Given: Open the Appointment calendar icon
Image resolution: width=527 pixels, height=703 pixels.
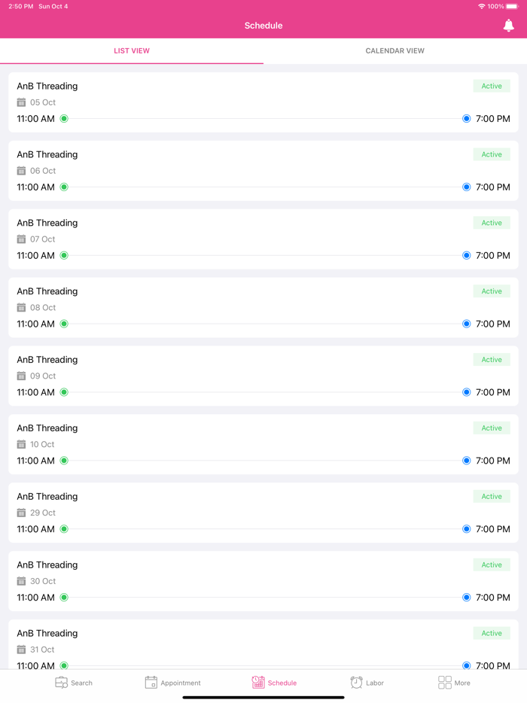Looking at the screenshot, I should pos(151,682).
